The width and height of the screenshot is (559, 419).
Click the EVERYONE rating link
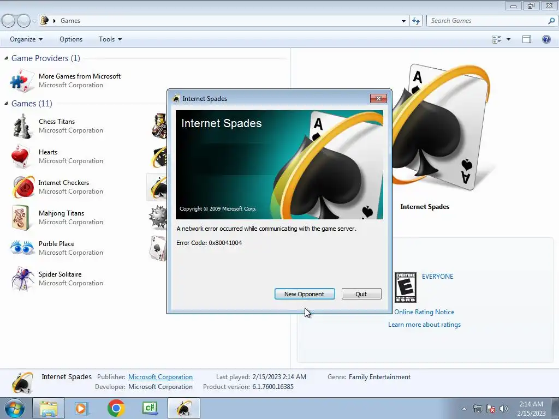click(x=437, y=277)
